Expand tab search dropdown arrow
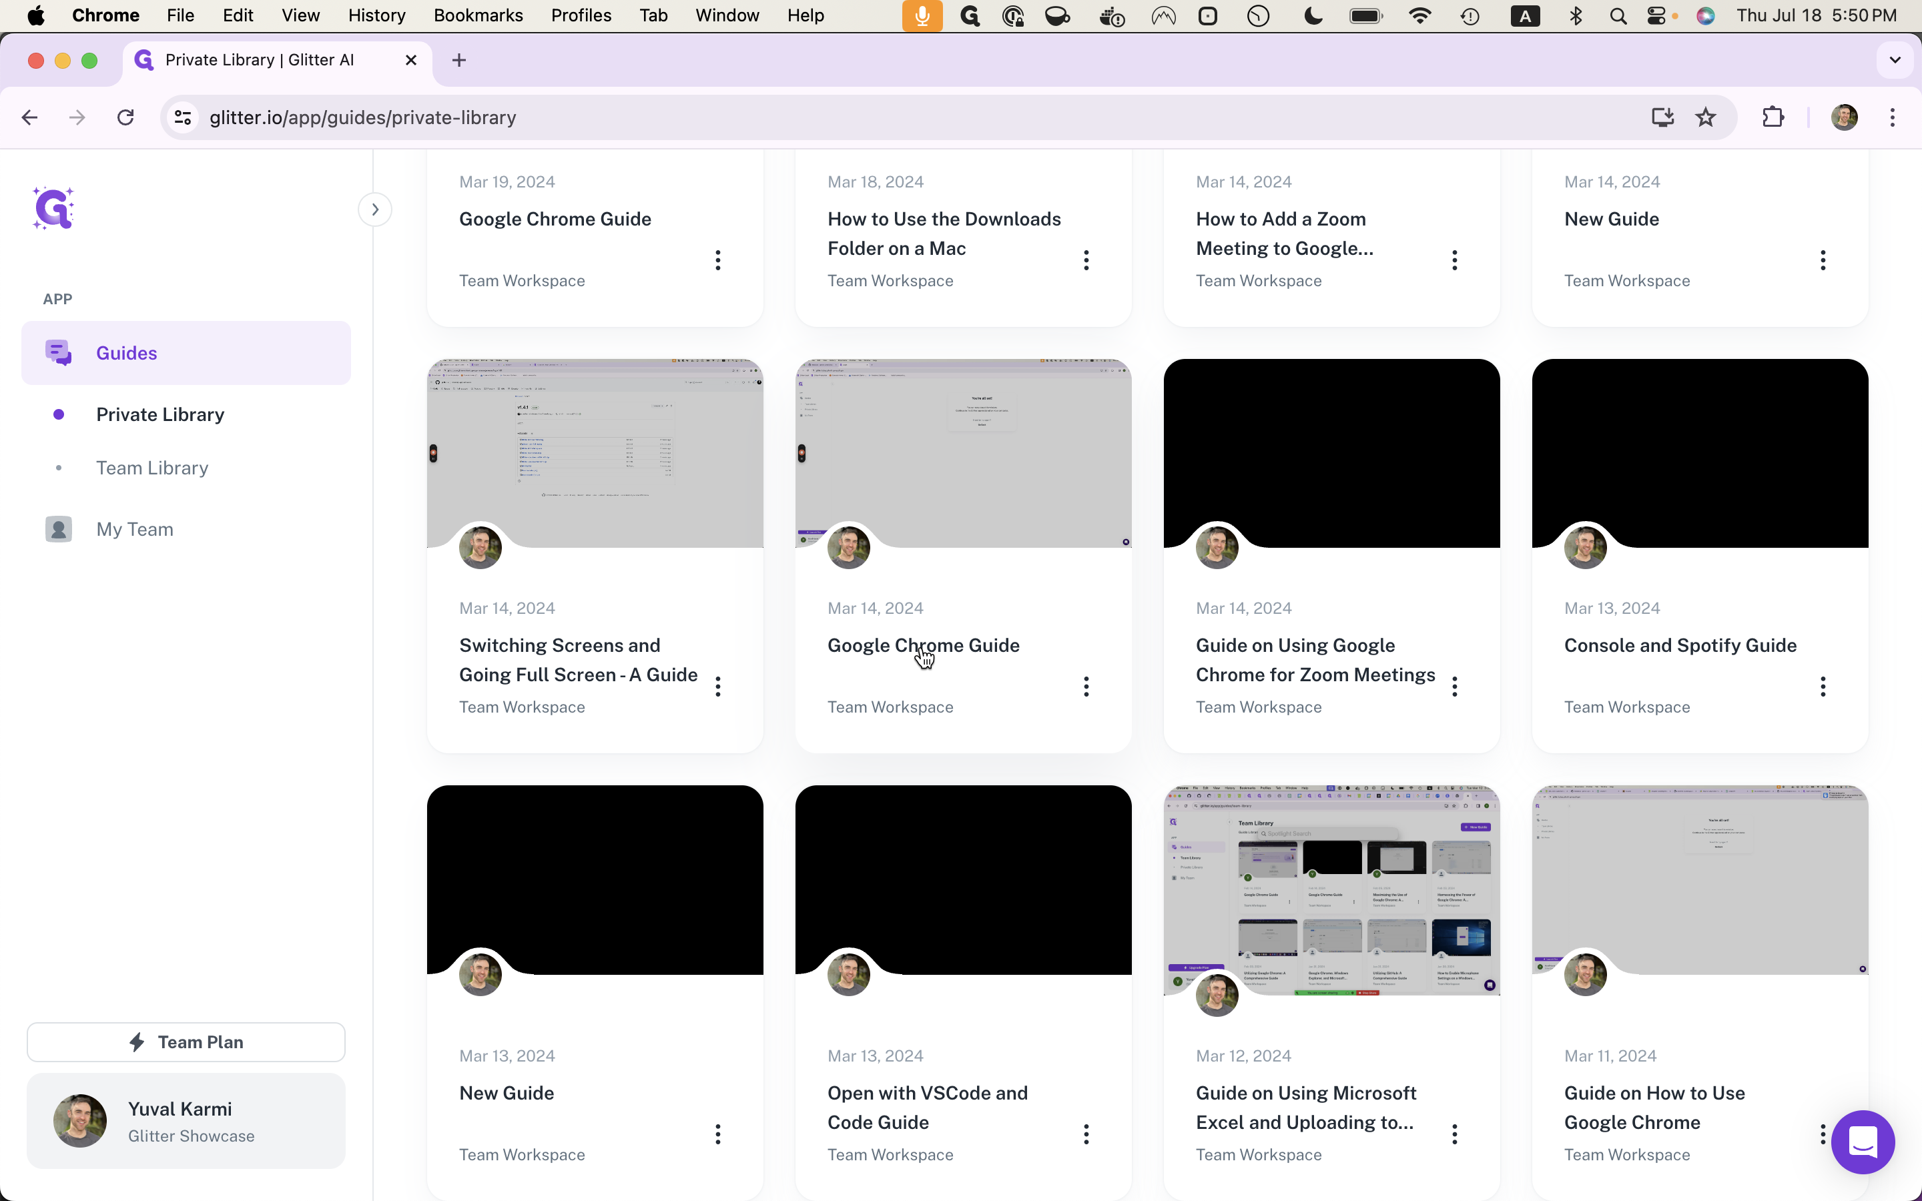This screenshot has width=1922, height=1201. [1895, 60]
